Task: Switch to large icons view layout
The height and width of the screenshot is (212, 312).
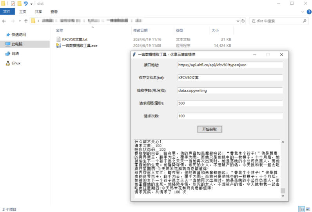Action: [307, 208]
